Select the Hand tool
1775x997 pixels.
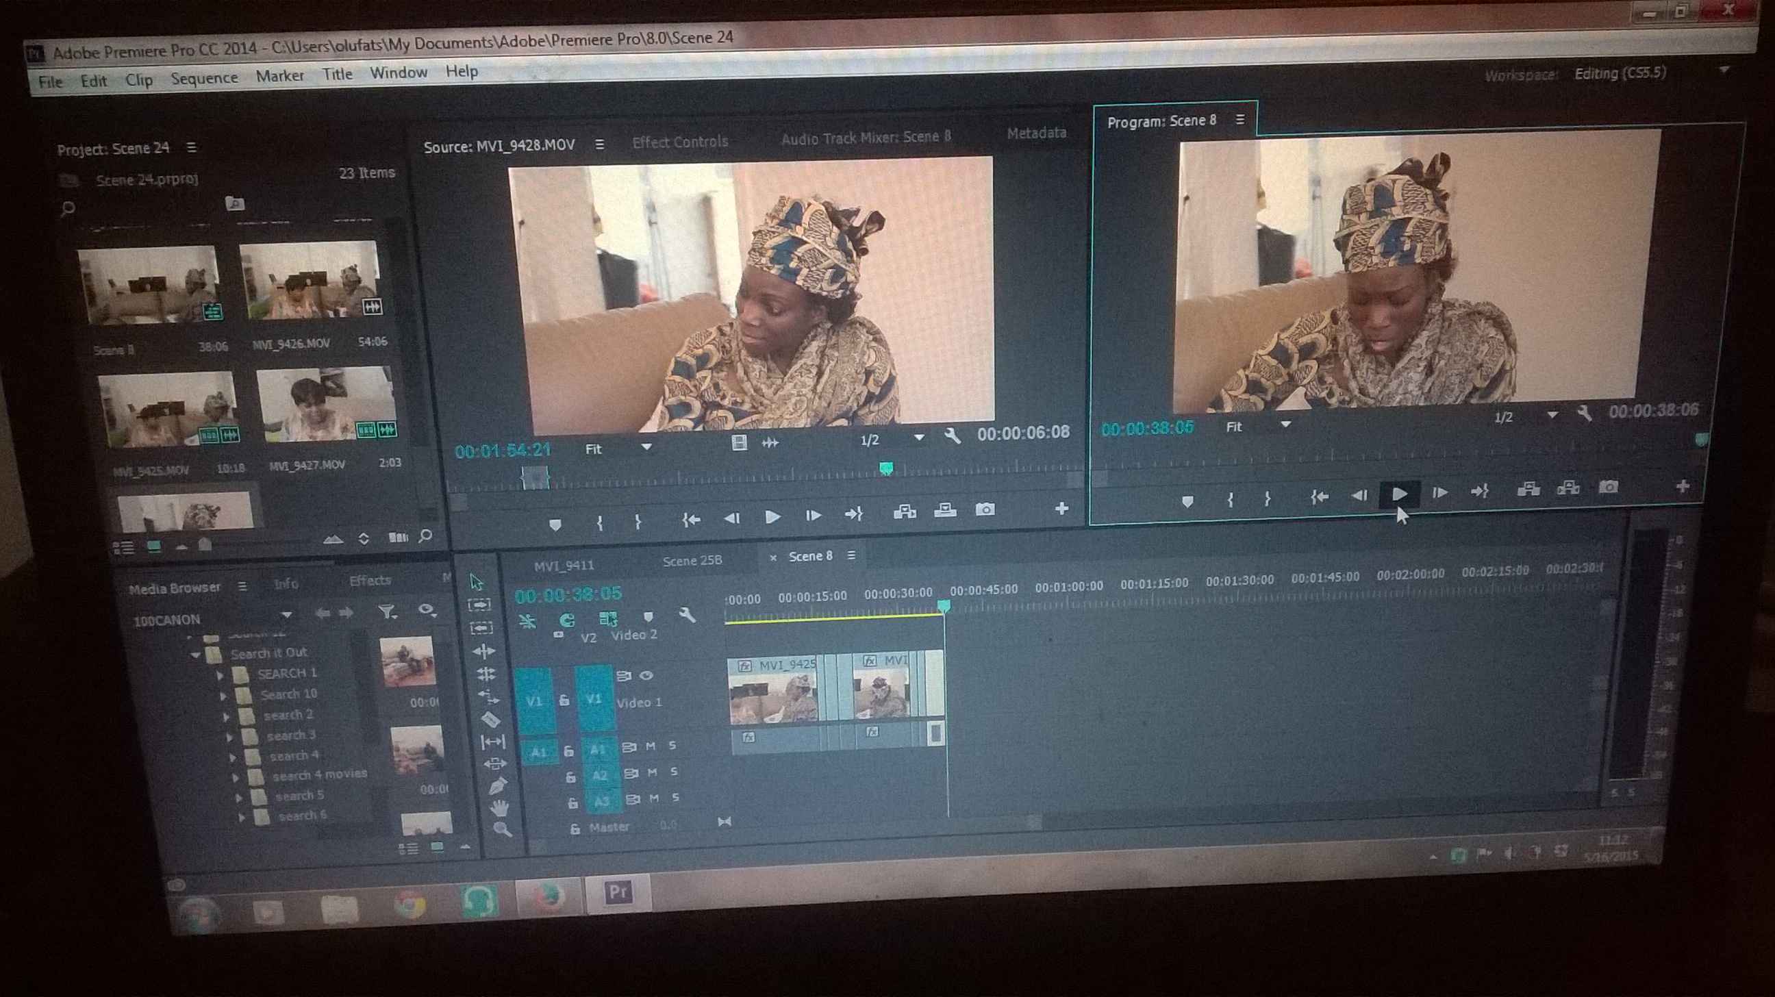click(500, 807)
